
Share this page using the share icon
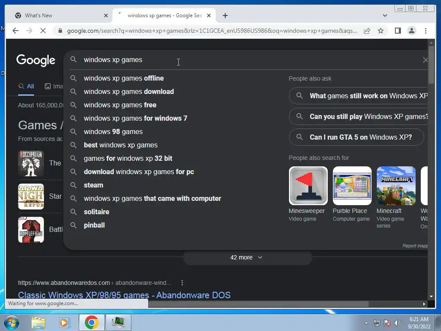[367, 31]
